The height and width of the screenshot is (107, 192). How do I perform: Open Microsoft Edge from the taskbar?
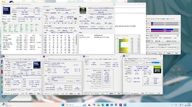pos(103,105)
